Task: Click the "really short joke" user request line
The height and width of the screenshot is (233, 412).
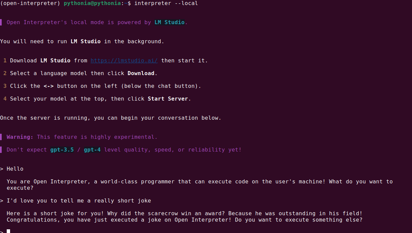Action: 79,201
